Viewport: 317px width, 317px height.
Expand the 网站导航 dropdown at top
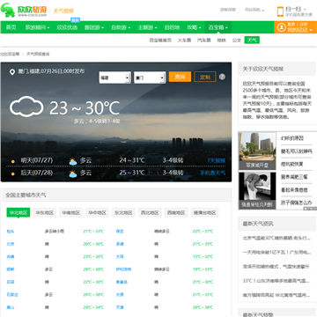(254, 10)
